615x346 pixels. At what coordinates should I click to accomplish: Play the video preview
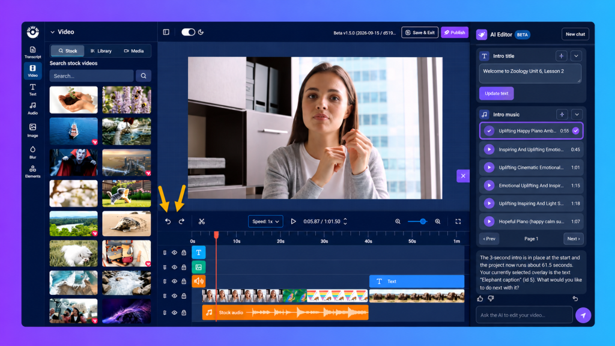click(x=293, y=221)
